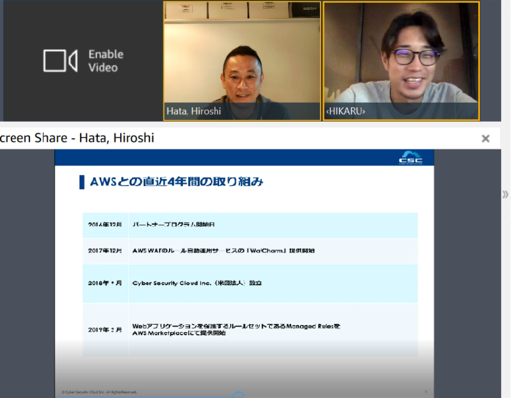Expand the side panel with double chevron

[505, 195]
